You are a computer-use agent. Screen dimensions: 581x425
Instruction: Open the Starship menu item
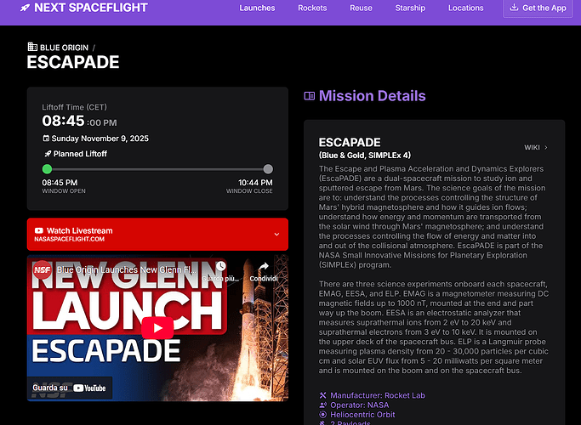[410, 8]
